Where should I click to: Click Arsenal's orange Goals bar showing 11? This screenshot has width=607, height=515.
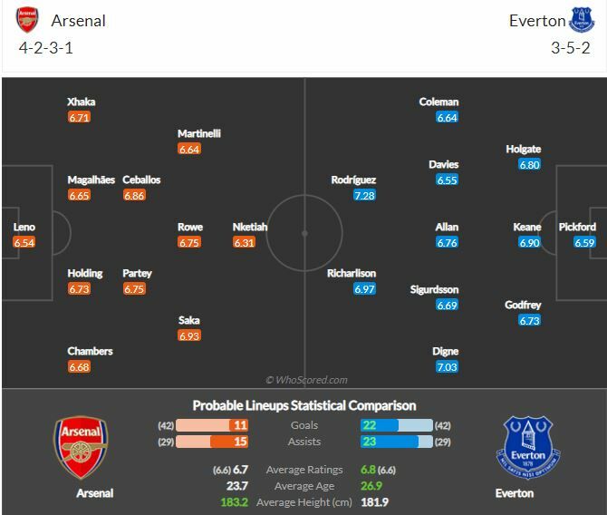pos(229,424)
